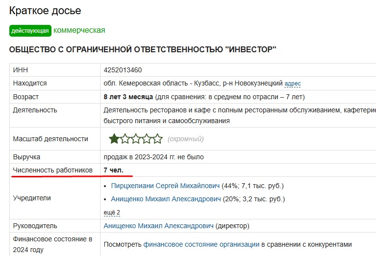Open director Анищенко Михаил Александрович link
Screen dimensions: 376x256
point(159,226)
